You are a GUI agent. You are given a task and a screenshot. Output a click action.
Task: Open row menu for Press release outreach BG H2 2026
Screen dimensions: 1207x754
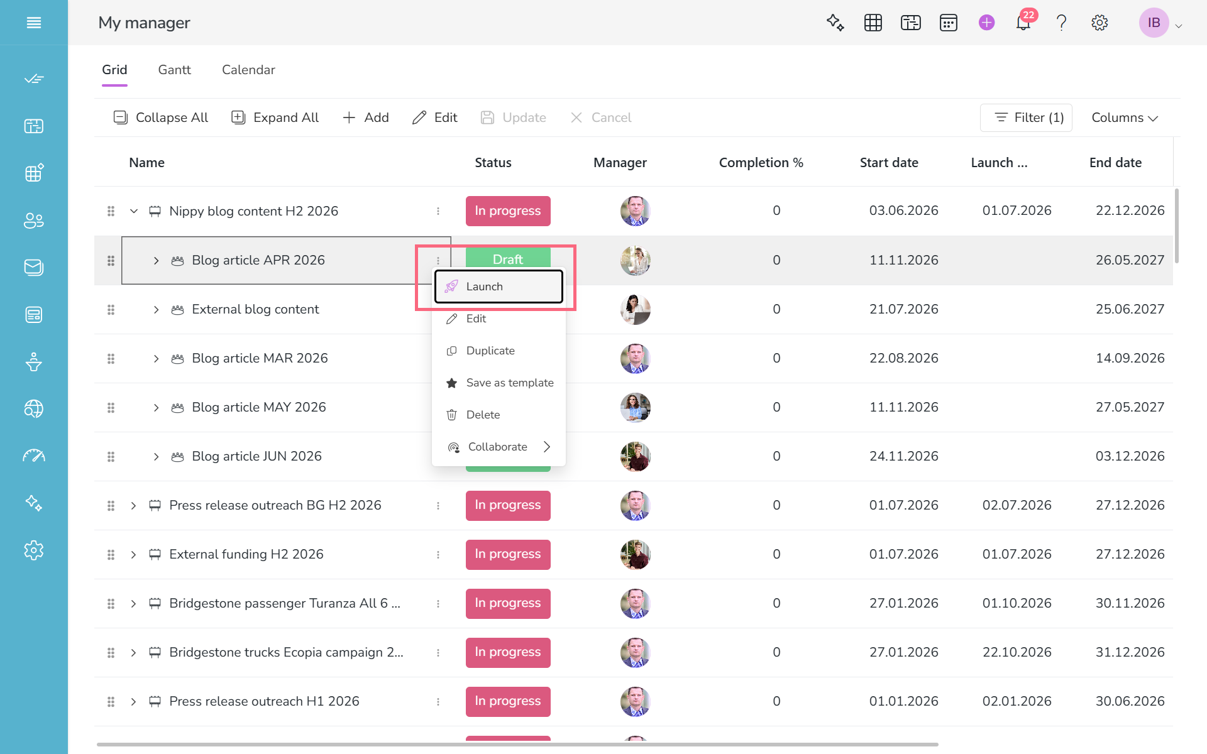(438, 506)
